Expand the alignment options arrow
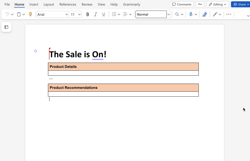 [x=131, y=15]
